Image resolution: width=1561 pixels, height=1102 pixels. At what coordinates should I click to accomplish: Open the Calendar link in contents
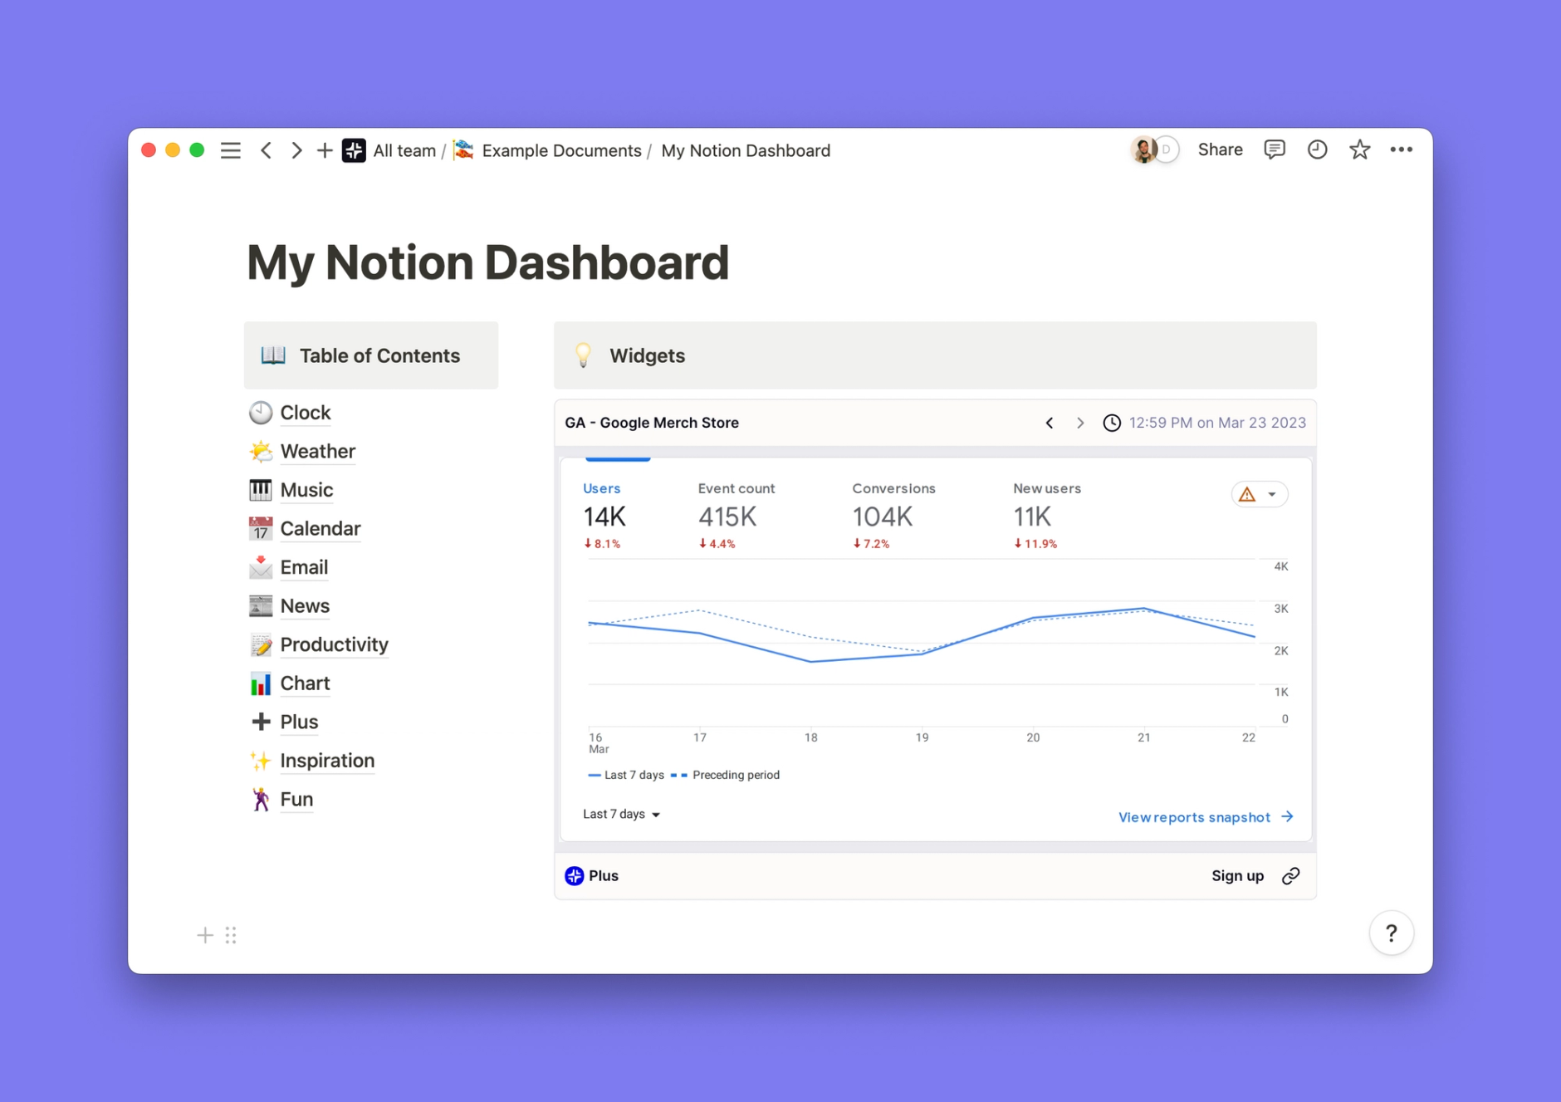(x=320, y=528)
